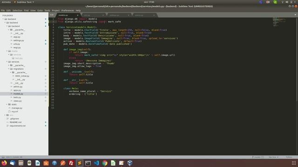This screenshot has width=298, height=167.
Task: Open 0001_initial.py migration file
Action: click(x=22, y=76)
